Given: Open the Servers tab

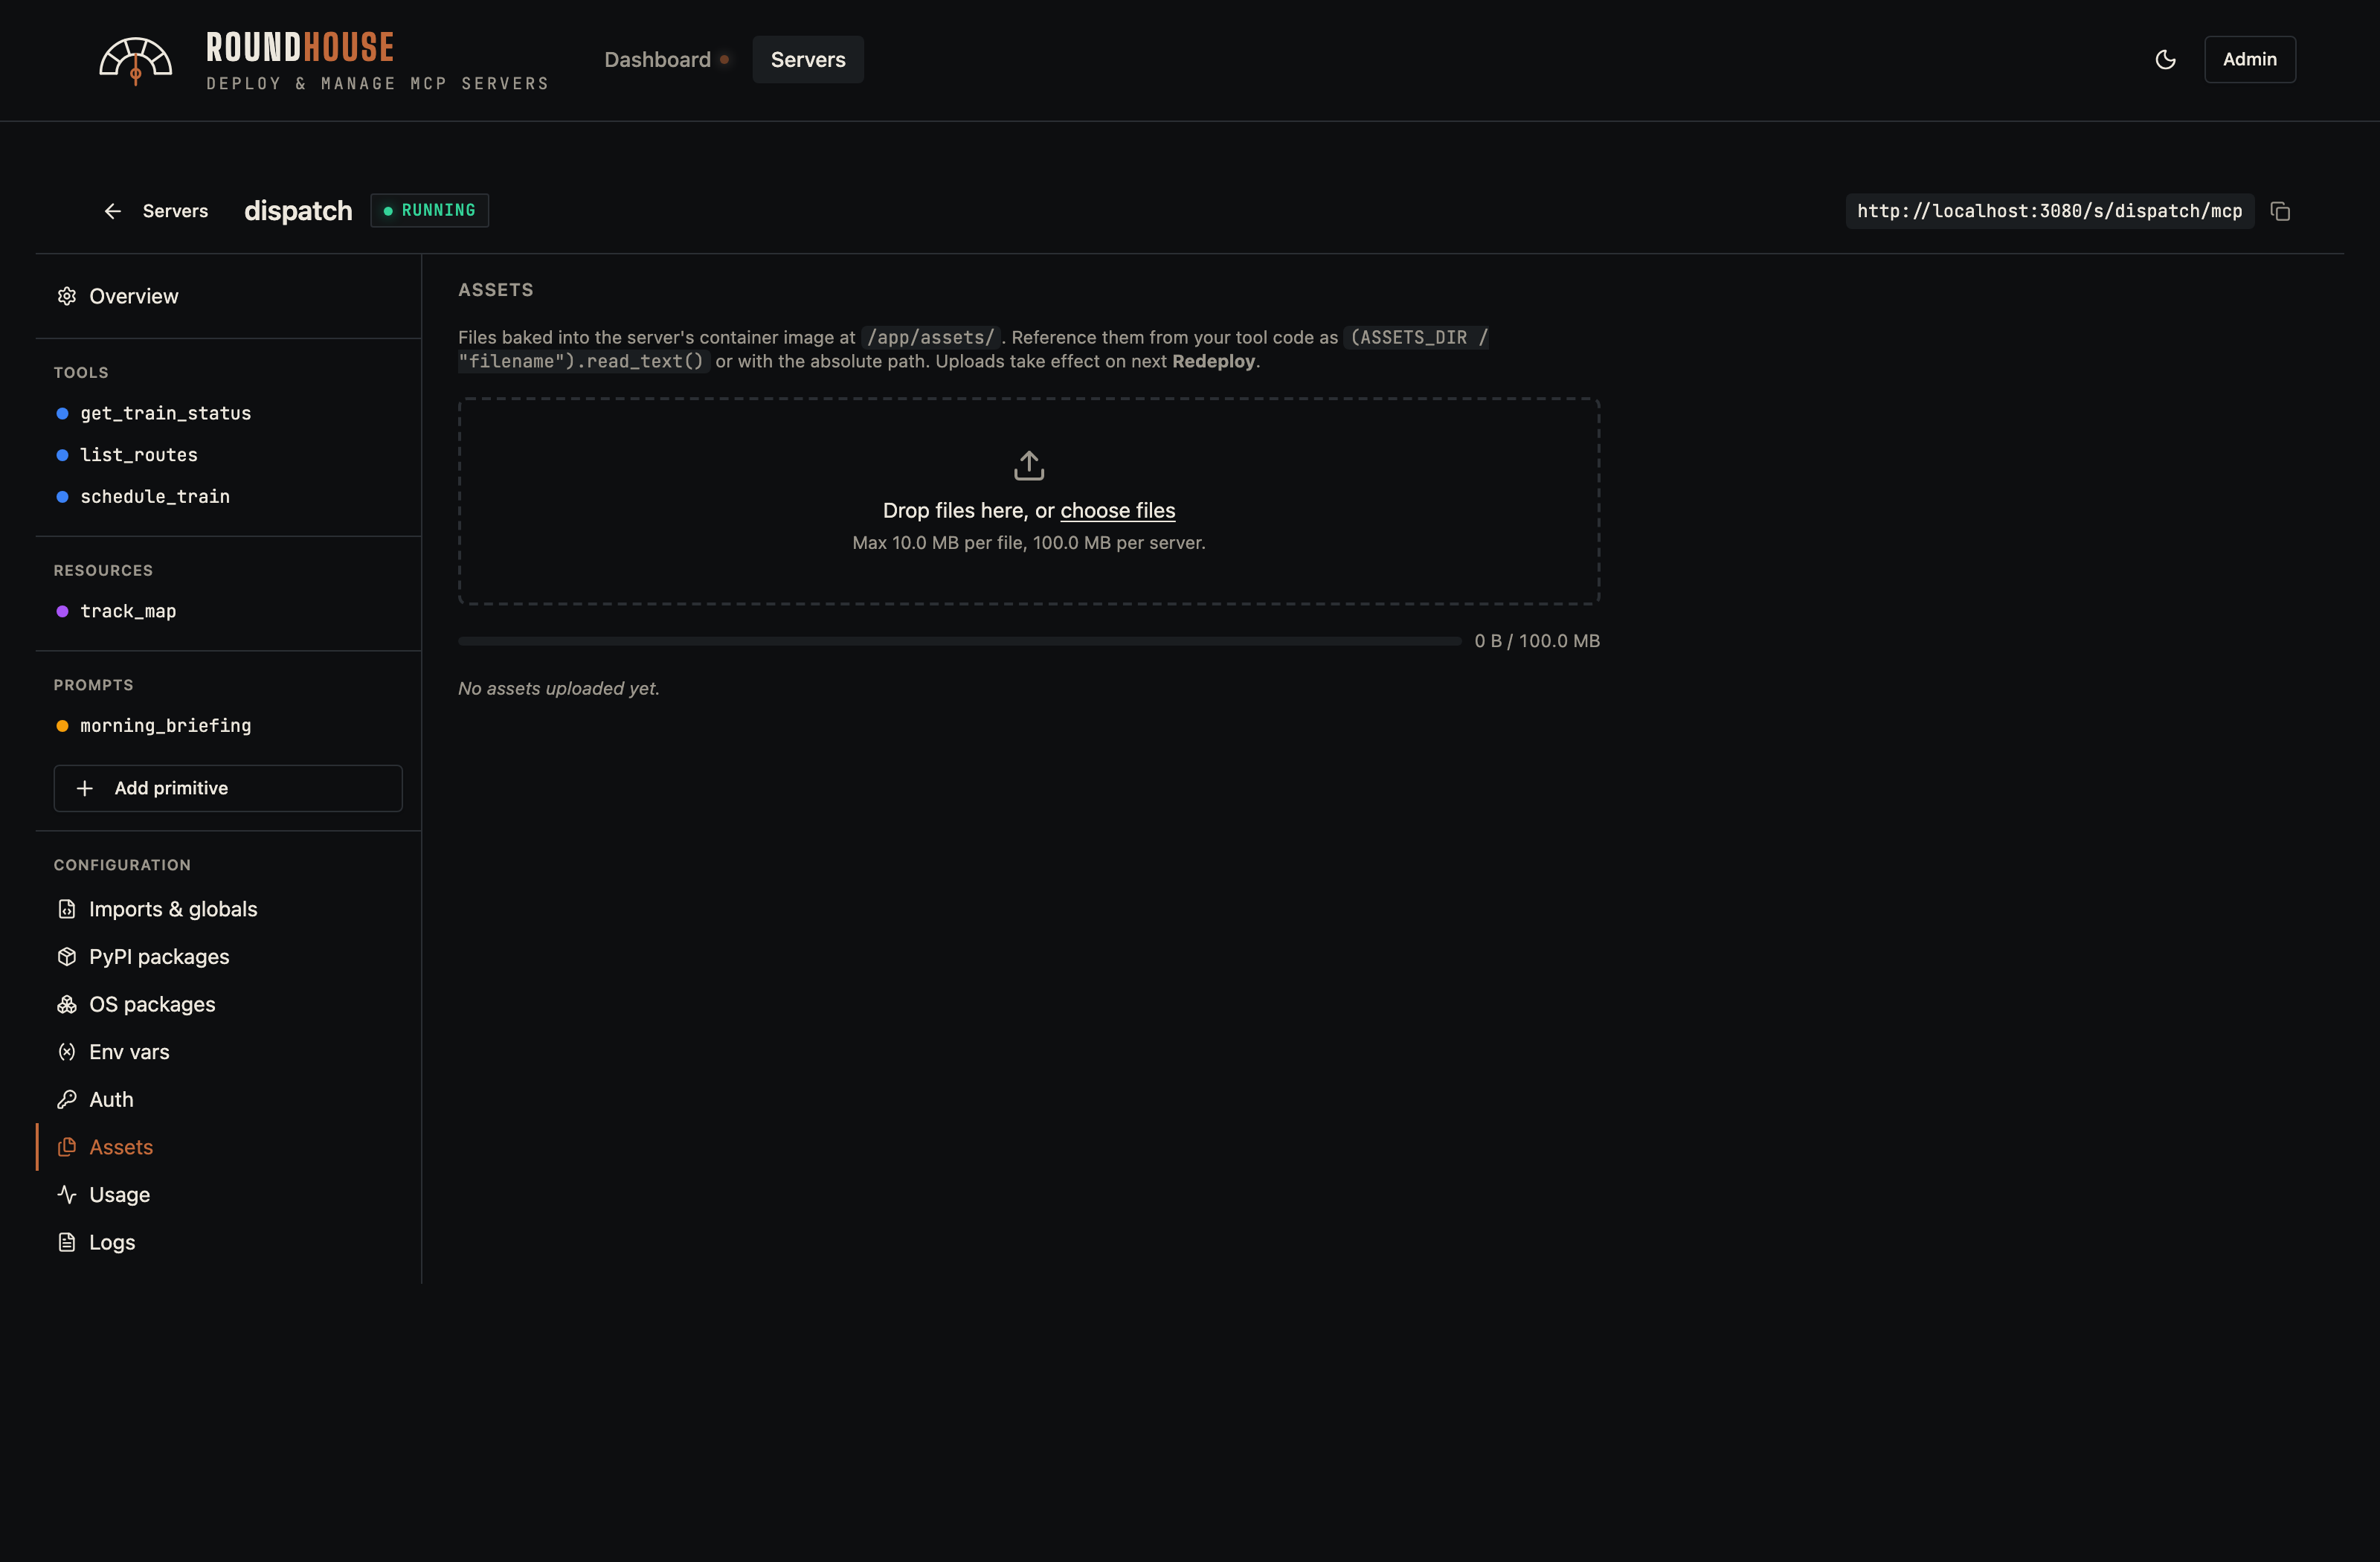Looking at the screenshot, I should pyautogui.click(x=808, y=60).
